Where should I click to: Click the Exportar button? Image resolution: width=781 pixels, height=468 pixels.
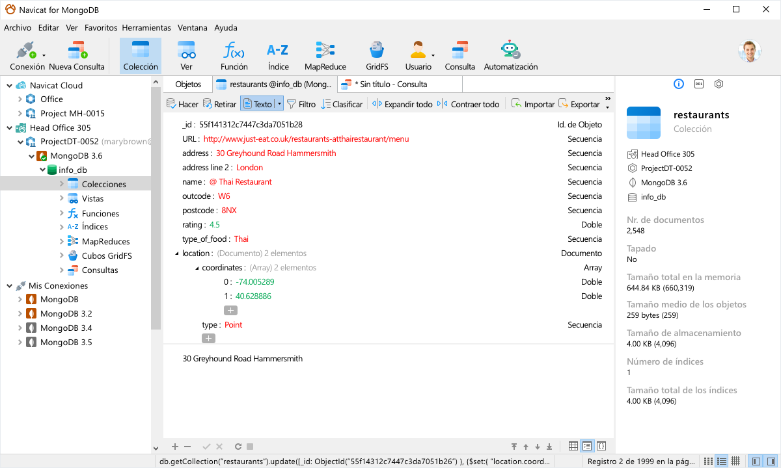tap(579, 104)
